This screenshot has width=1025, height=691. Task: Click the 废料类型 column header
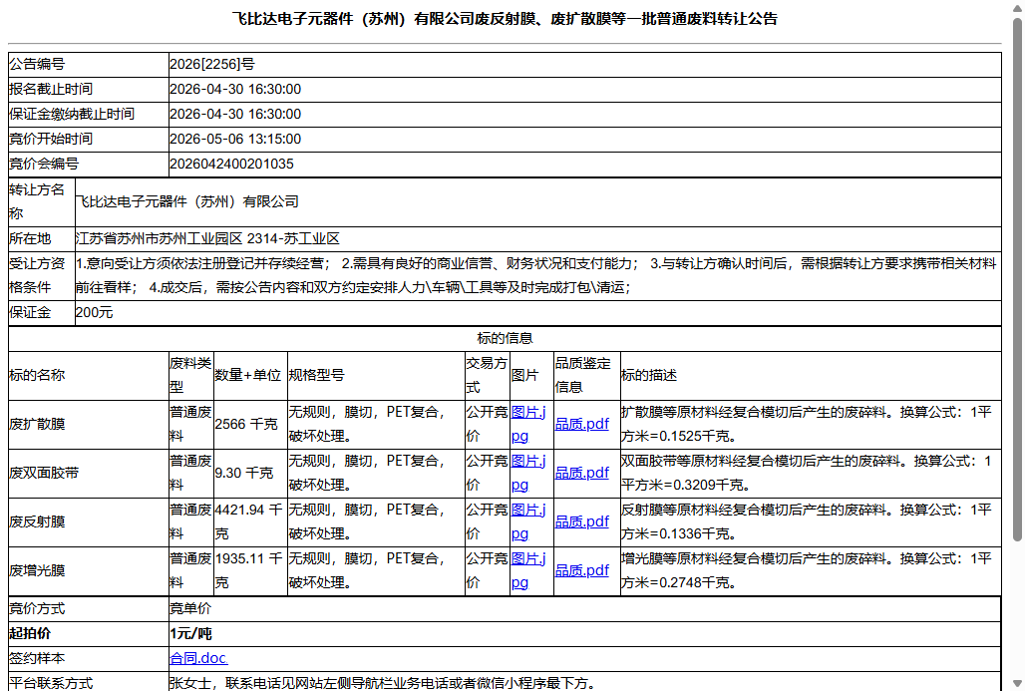click(x=190, y=375)
